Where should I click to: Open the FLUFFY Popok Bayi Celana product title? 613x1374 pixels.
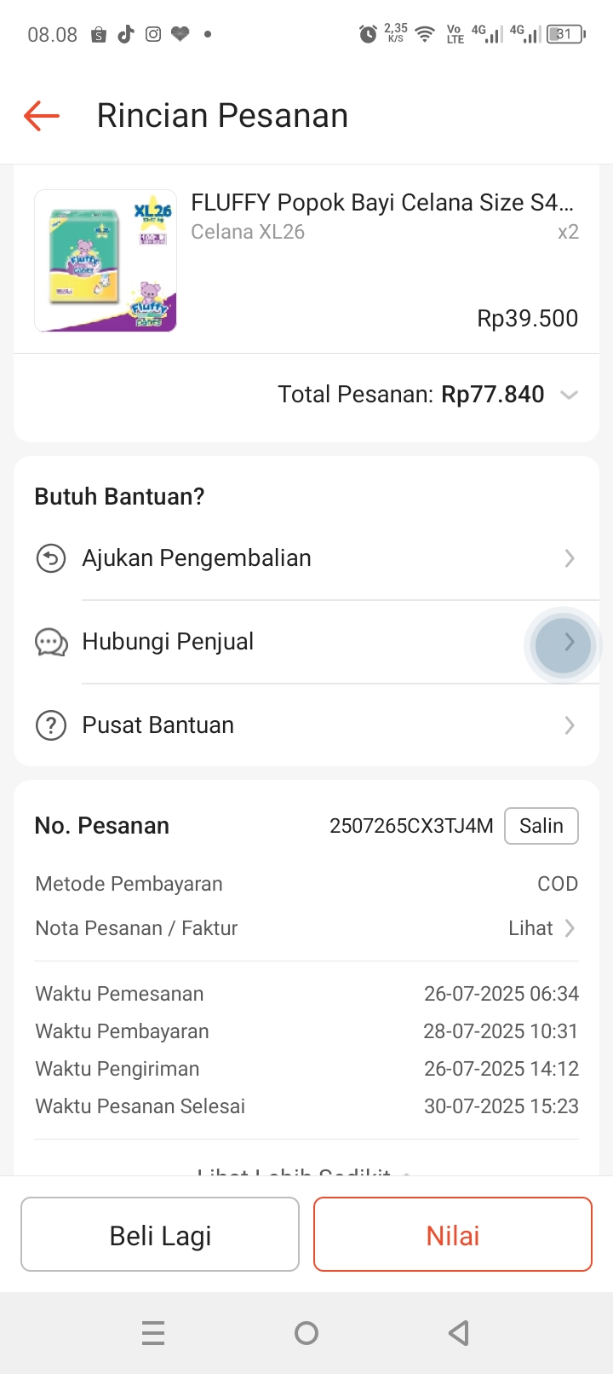coord(382,203)
